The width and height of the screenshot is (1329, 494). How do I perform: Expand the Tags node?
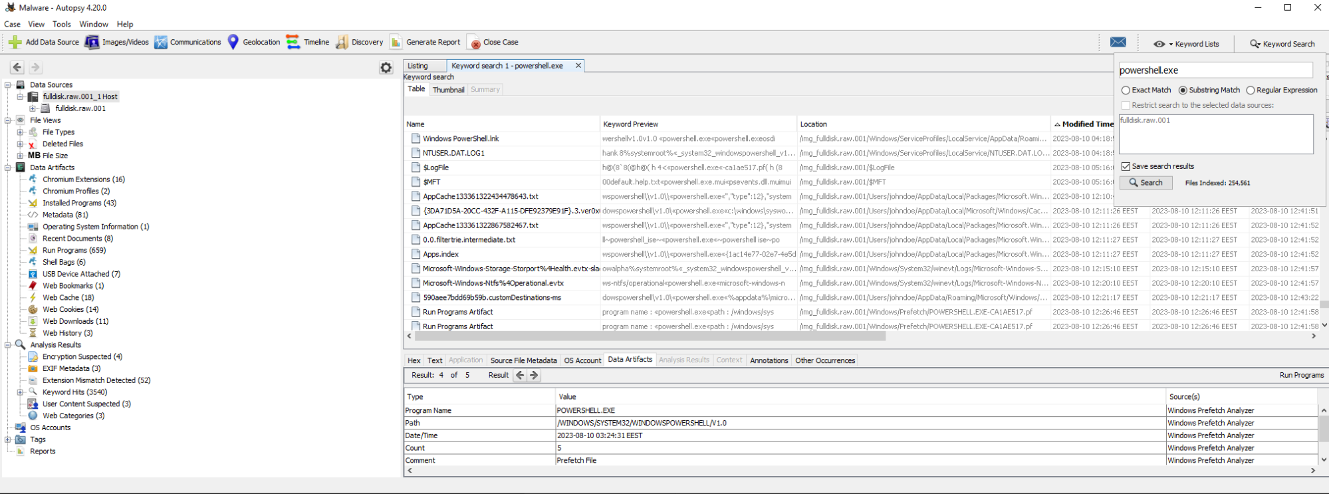tap(8, 439)
